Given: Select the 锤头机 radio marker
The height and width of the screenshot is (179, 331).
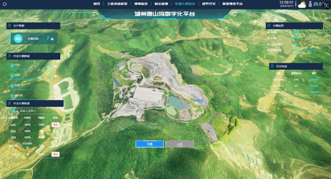Looking at the screenshot, I should (12, 96).
